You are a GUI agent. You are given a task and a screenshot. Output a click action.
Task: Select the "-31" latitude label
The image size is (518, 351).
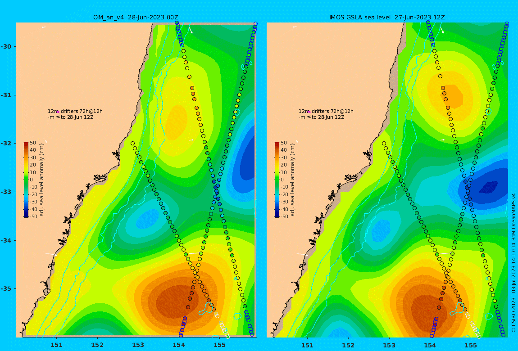click(6, 95)
